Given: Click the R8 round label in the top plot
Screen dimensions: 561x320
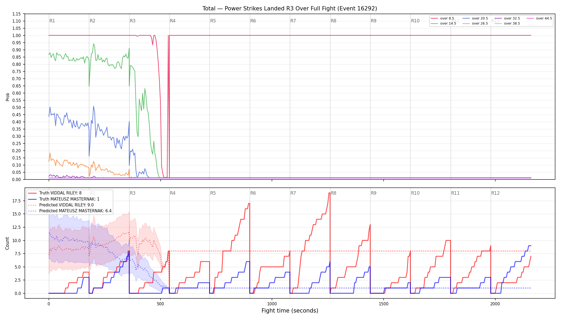Looking at the screenshot, I should click(x=334, y=21).
